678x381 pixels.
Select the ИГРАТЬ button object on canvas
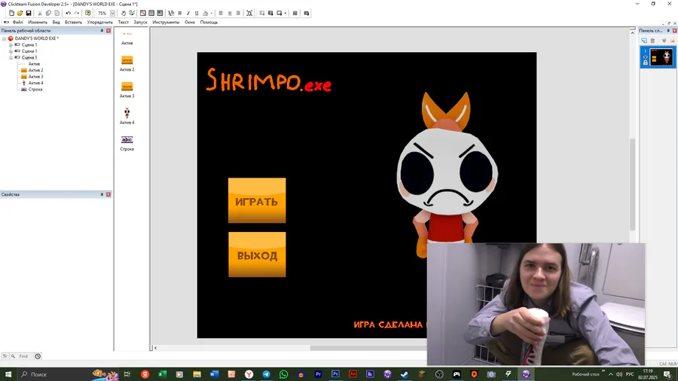coord(257,200)
